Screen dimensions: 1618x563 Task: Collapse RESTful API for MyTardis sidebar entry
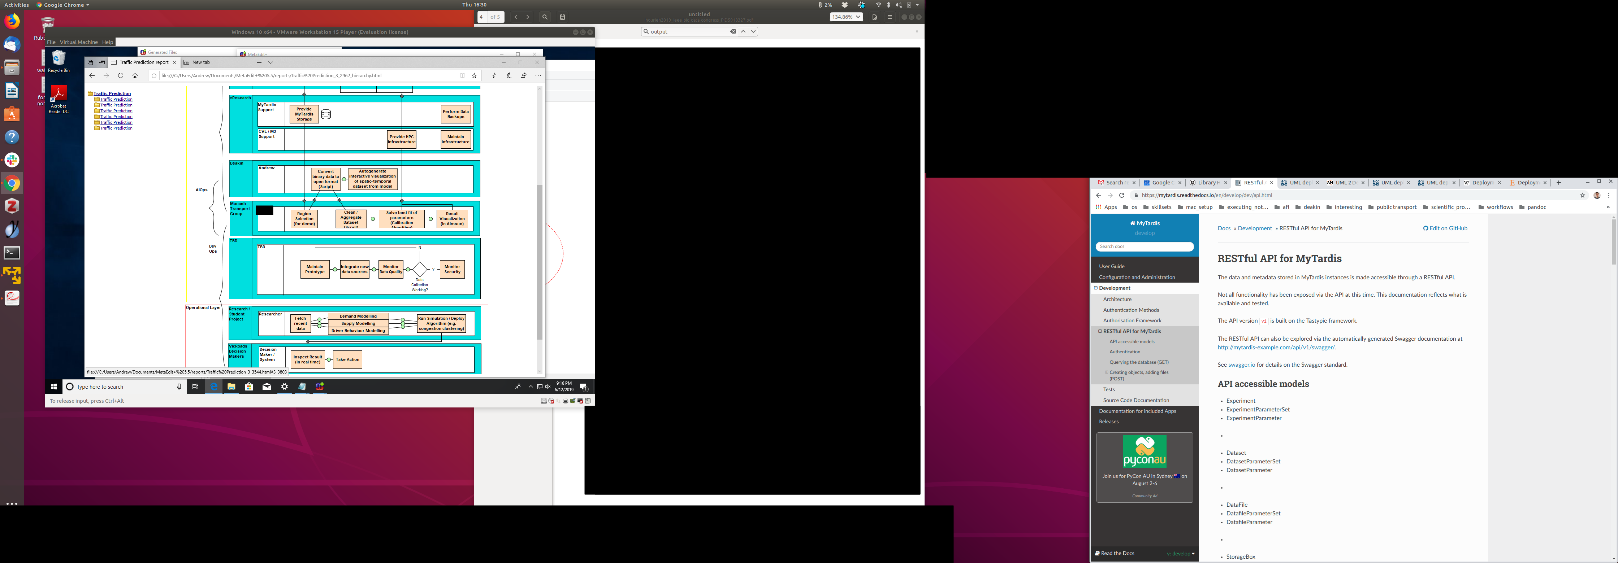[x=1100, y=331]
